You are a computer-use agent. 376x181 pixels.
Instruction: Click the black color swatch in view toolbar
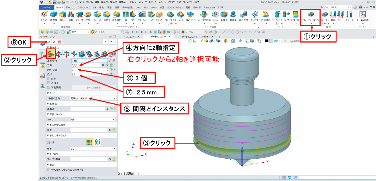pyautogui.click(x=266, y=41)
